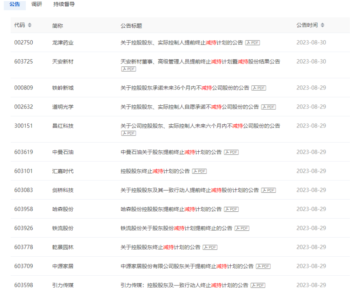
Task: Open PDF icon for 中源家居 announcement
Action: 263,266
